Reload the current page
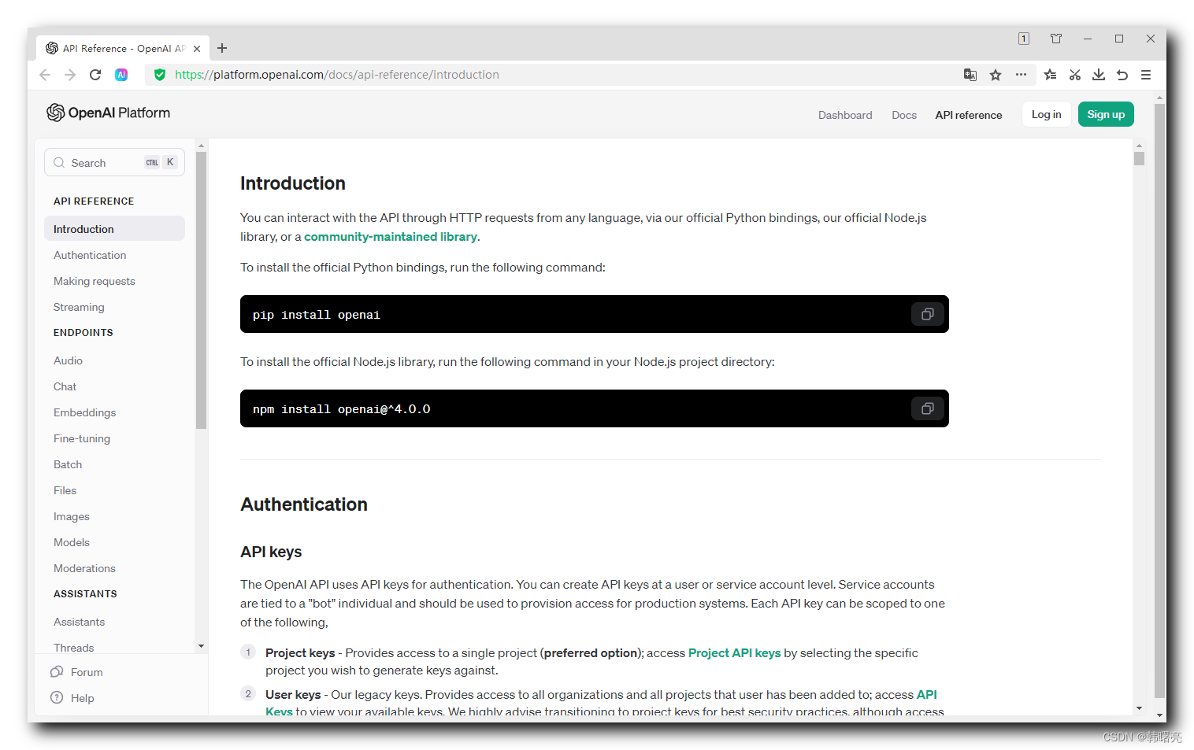1194x750 pixels. click(x=95, y=75)
